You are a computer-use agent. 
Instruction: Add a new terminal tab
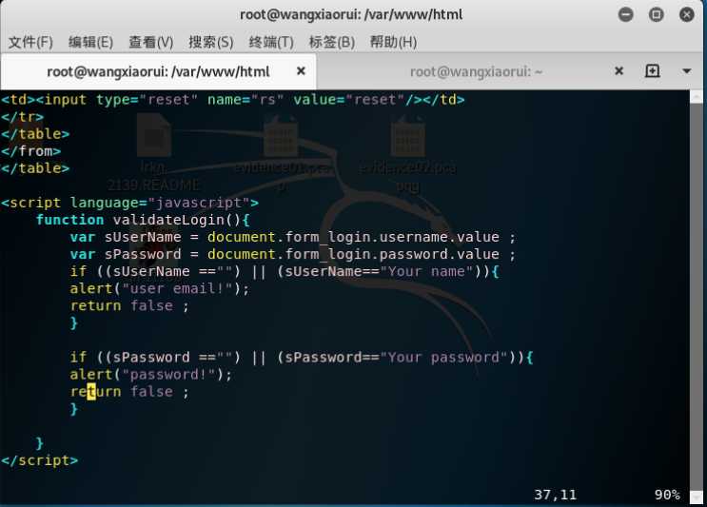coord(653,70)
